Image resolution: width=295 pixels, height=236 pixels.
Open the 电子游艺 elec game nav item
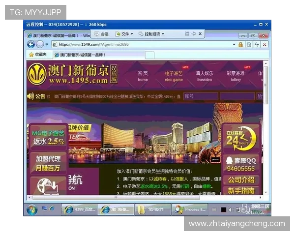click(x=174, y=76)
